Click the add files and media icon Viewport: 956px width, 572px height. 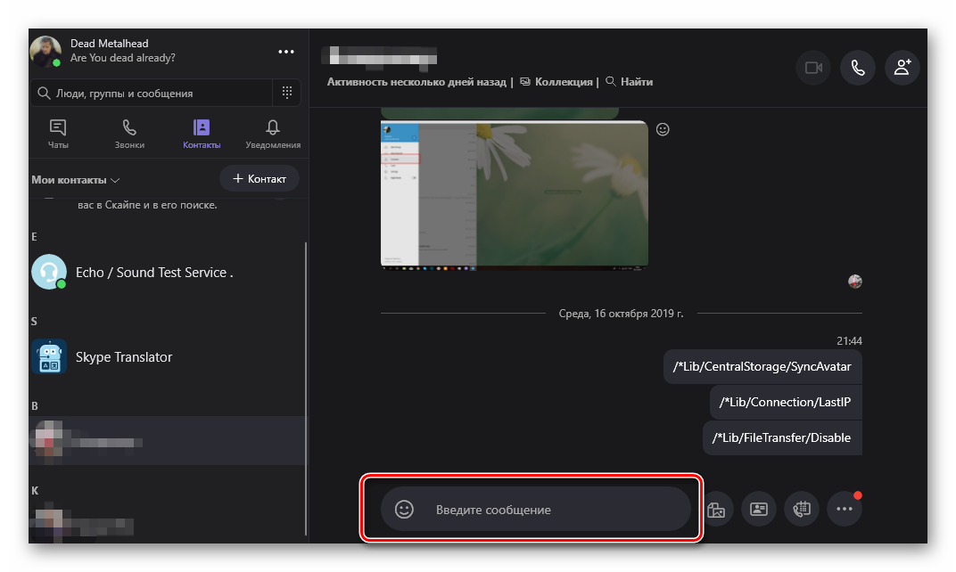pyautogui.click(x=715, y=510)
